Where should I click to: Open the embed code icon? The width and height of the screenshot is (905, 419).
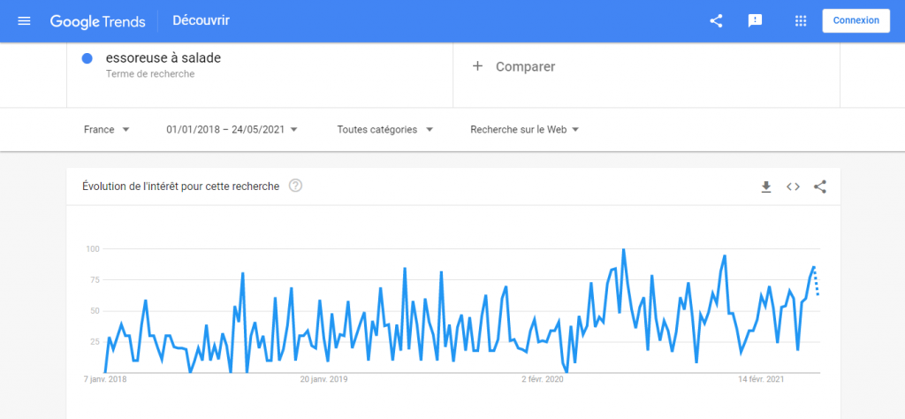[793, 187]
